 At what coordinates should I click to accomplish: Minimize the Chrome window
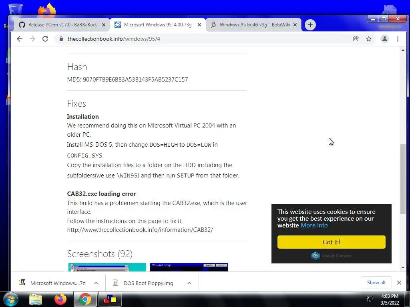(373, 19)
